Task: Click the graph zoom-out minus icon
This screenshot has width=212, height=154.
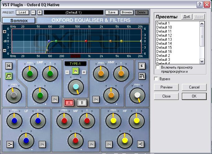Action: [5, 51]
